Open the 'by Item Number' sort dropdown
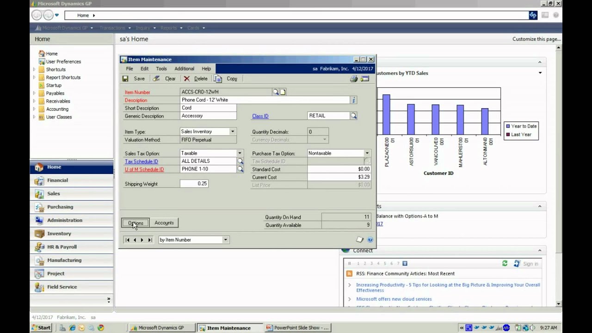This screenshot has height=333, width=592. 225,240
